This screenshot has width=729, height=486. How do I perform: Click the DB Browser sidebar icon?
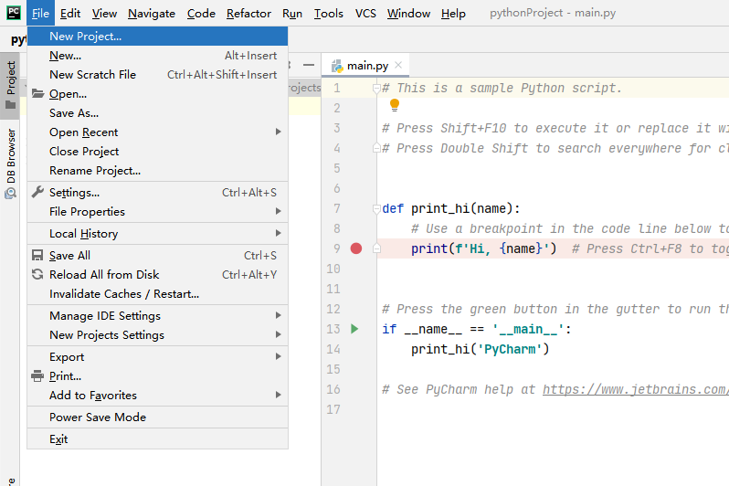pyautogui.click(x=10, y=194)
